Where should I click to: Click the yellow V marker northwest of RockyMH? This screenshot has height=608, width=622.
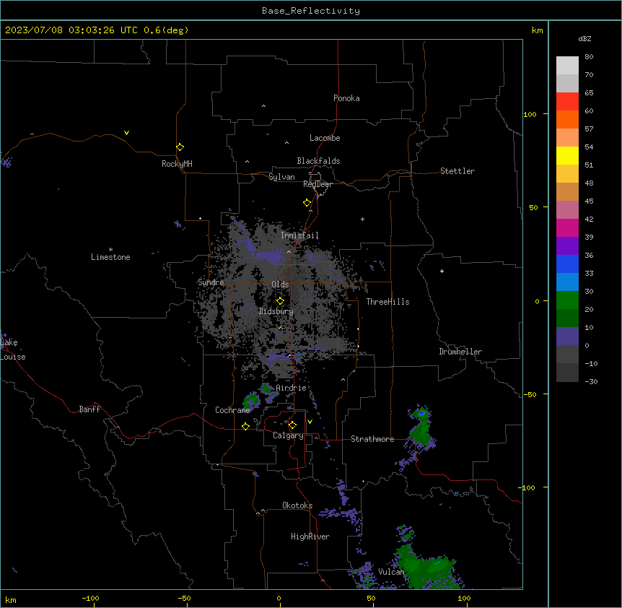point(126,133)
